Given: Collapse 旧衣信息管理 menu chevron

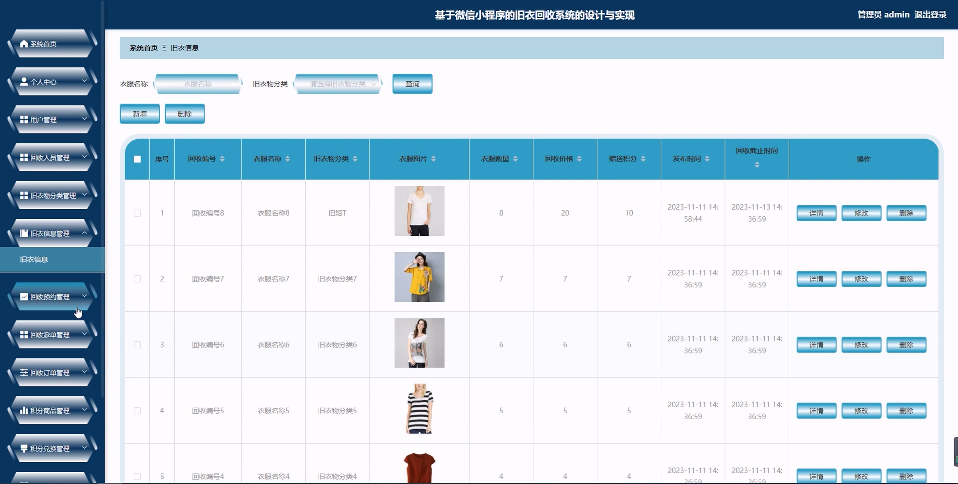Looking at the screenshot, I should (85, 233).
